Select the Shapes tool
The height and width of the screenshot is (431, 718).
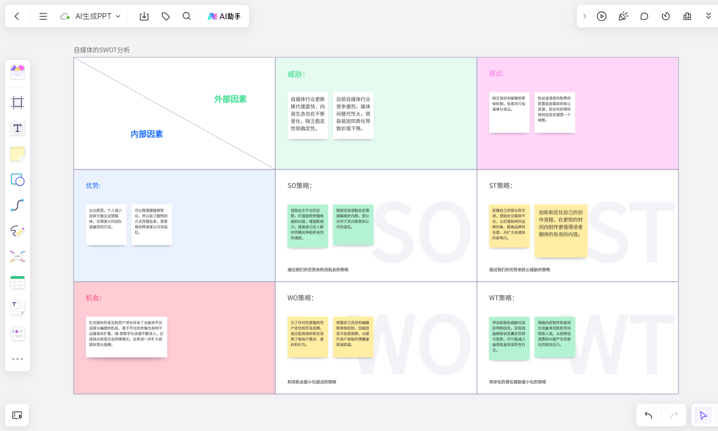[18, 180]
